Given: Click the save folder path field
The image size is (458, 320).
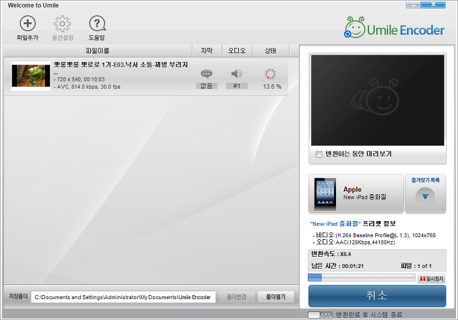Looking at the screenshot, I should click(x=123, y=297).
